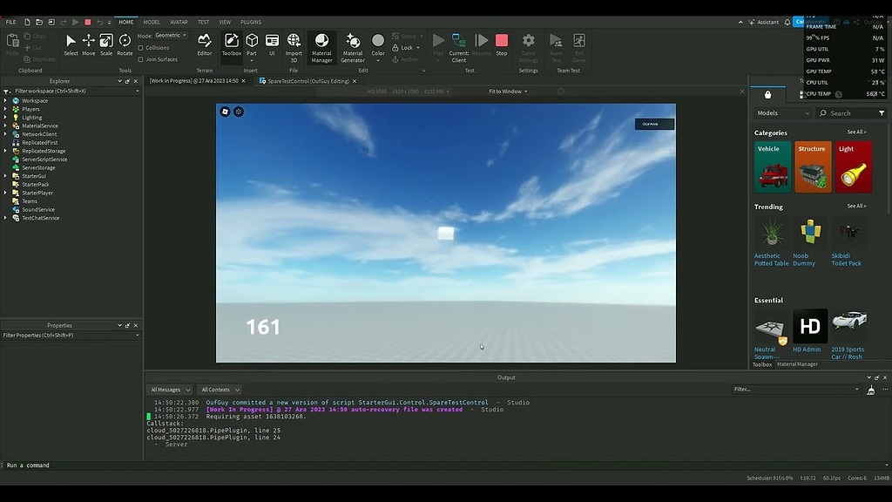
Task: Expand the Players tree node
Action: point(6,109)
